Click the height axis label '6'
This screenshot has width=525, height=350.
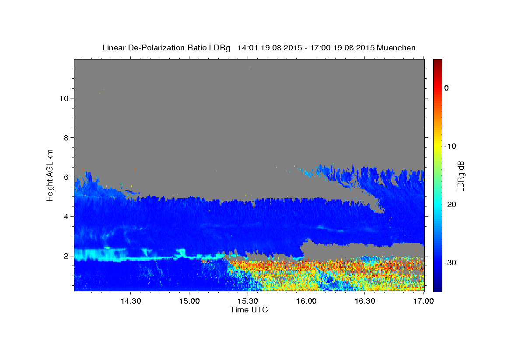66,177
